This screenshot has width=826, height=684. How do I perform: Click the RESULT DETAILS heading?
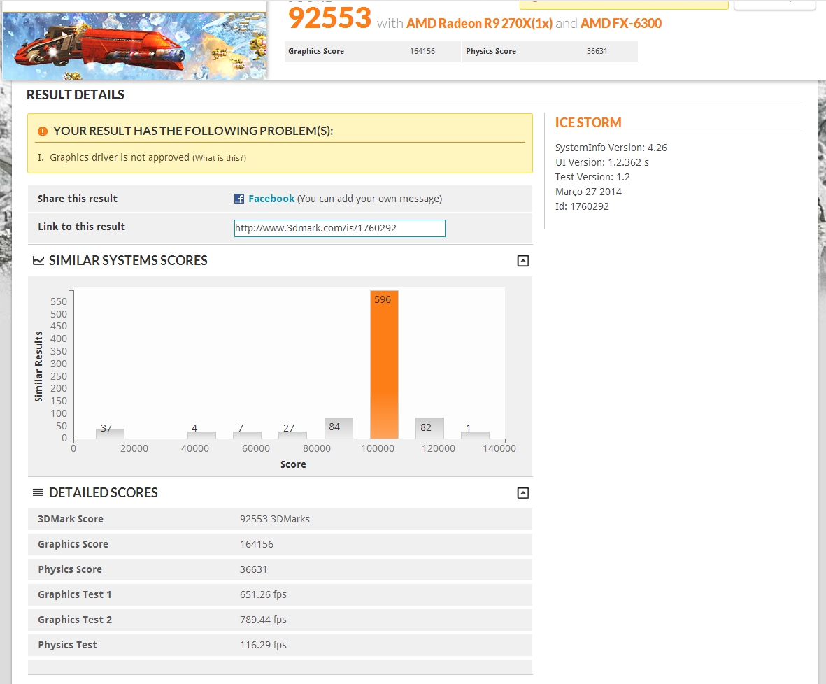pos(76,95)
